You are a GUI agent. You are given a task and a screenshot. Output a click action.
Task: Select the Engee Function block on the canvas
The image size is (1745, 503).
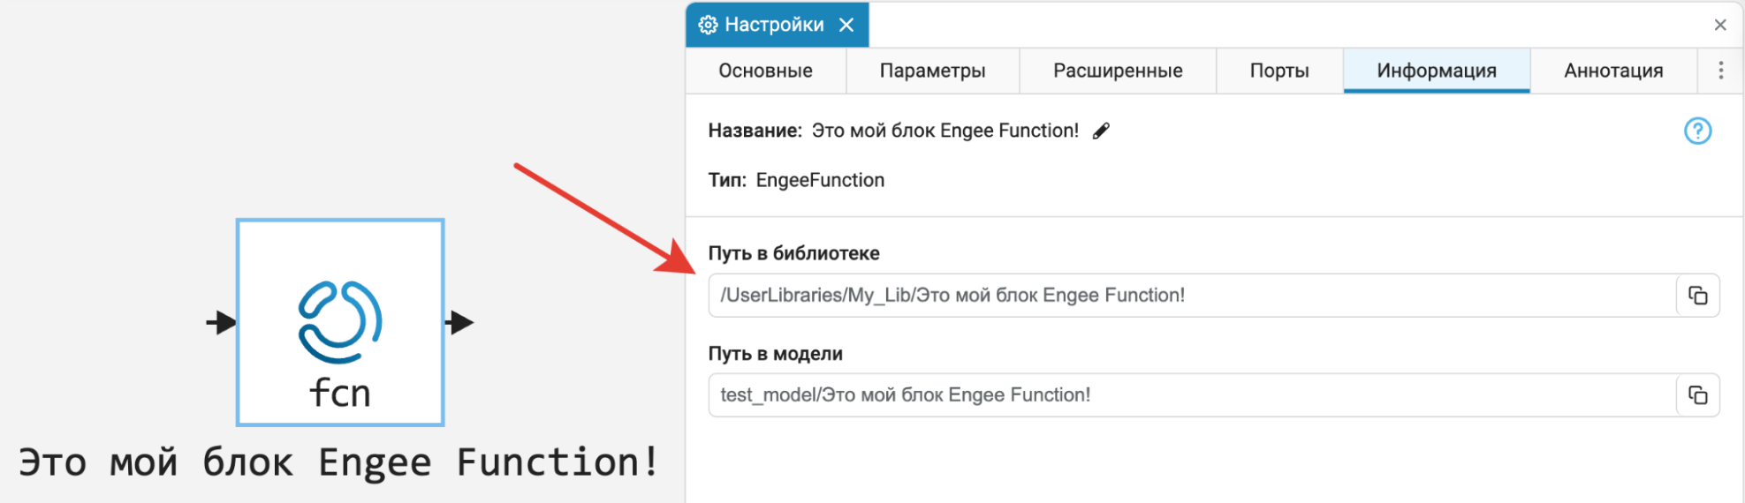340,322
